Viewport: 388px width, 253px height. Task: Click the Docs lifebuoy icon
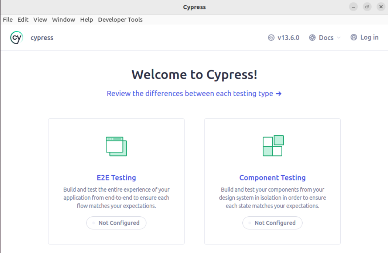312,38
